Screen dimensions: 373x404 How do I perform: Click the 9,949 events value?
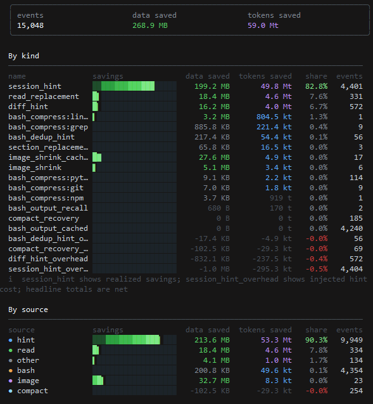[351, 340]
